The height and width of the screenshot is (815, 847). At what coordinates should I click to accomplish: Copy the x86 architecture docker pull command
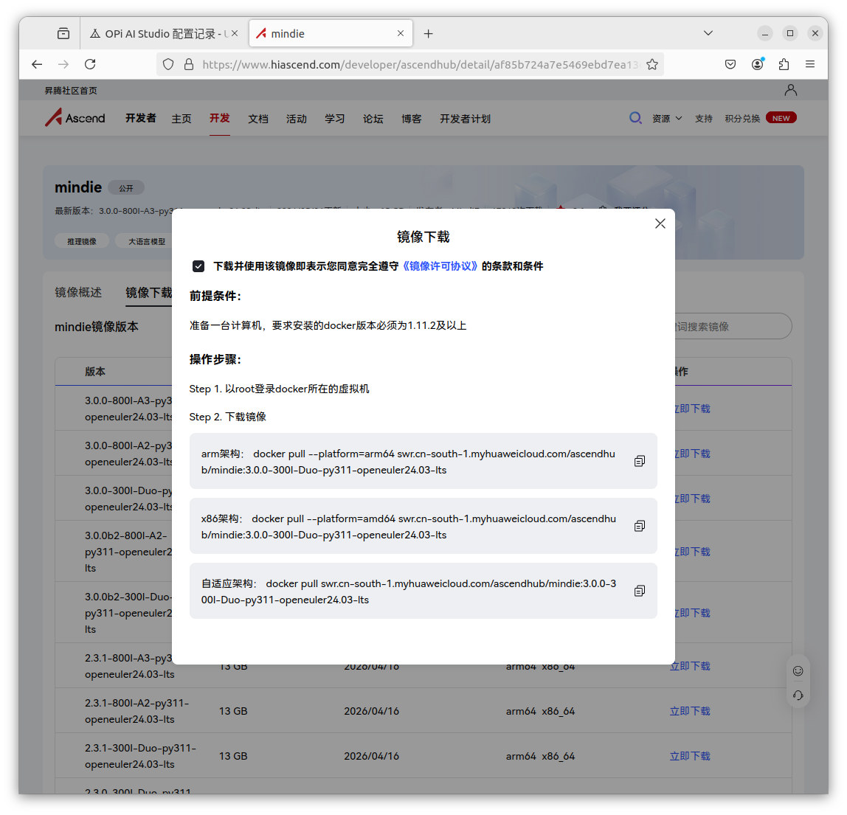(640, 526)
